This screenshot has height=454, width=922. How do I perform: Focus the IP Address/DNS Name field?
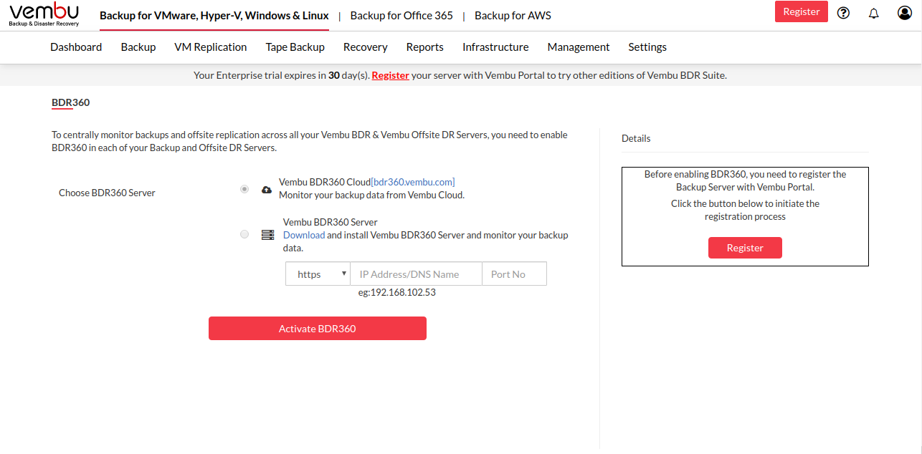pos(416,274)
